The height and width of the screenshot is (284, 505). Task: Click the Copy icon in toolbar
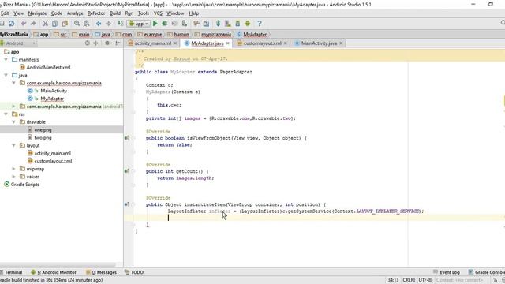[55, 24]
